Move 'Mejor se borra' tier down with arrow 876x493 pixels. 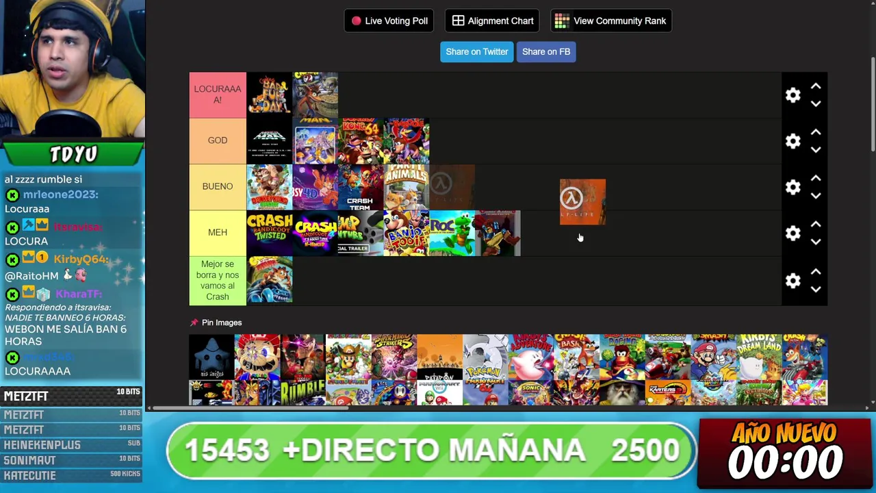816,290
